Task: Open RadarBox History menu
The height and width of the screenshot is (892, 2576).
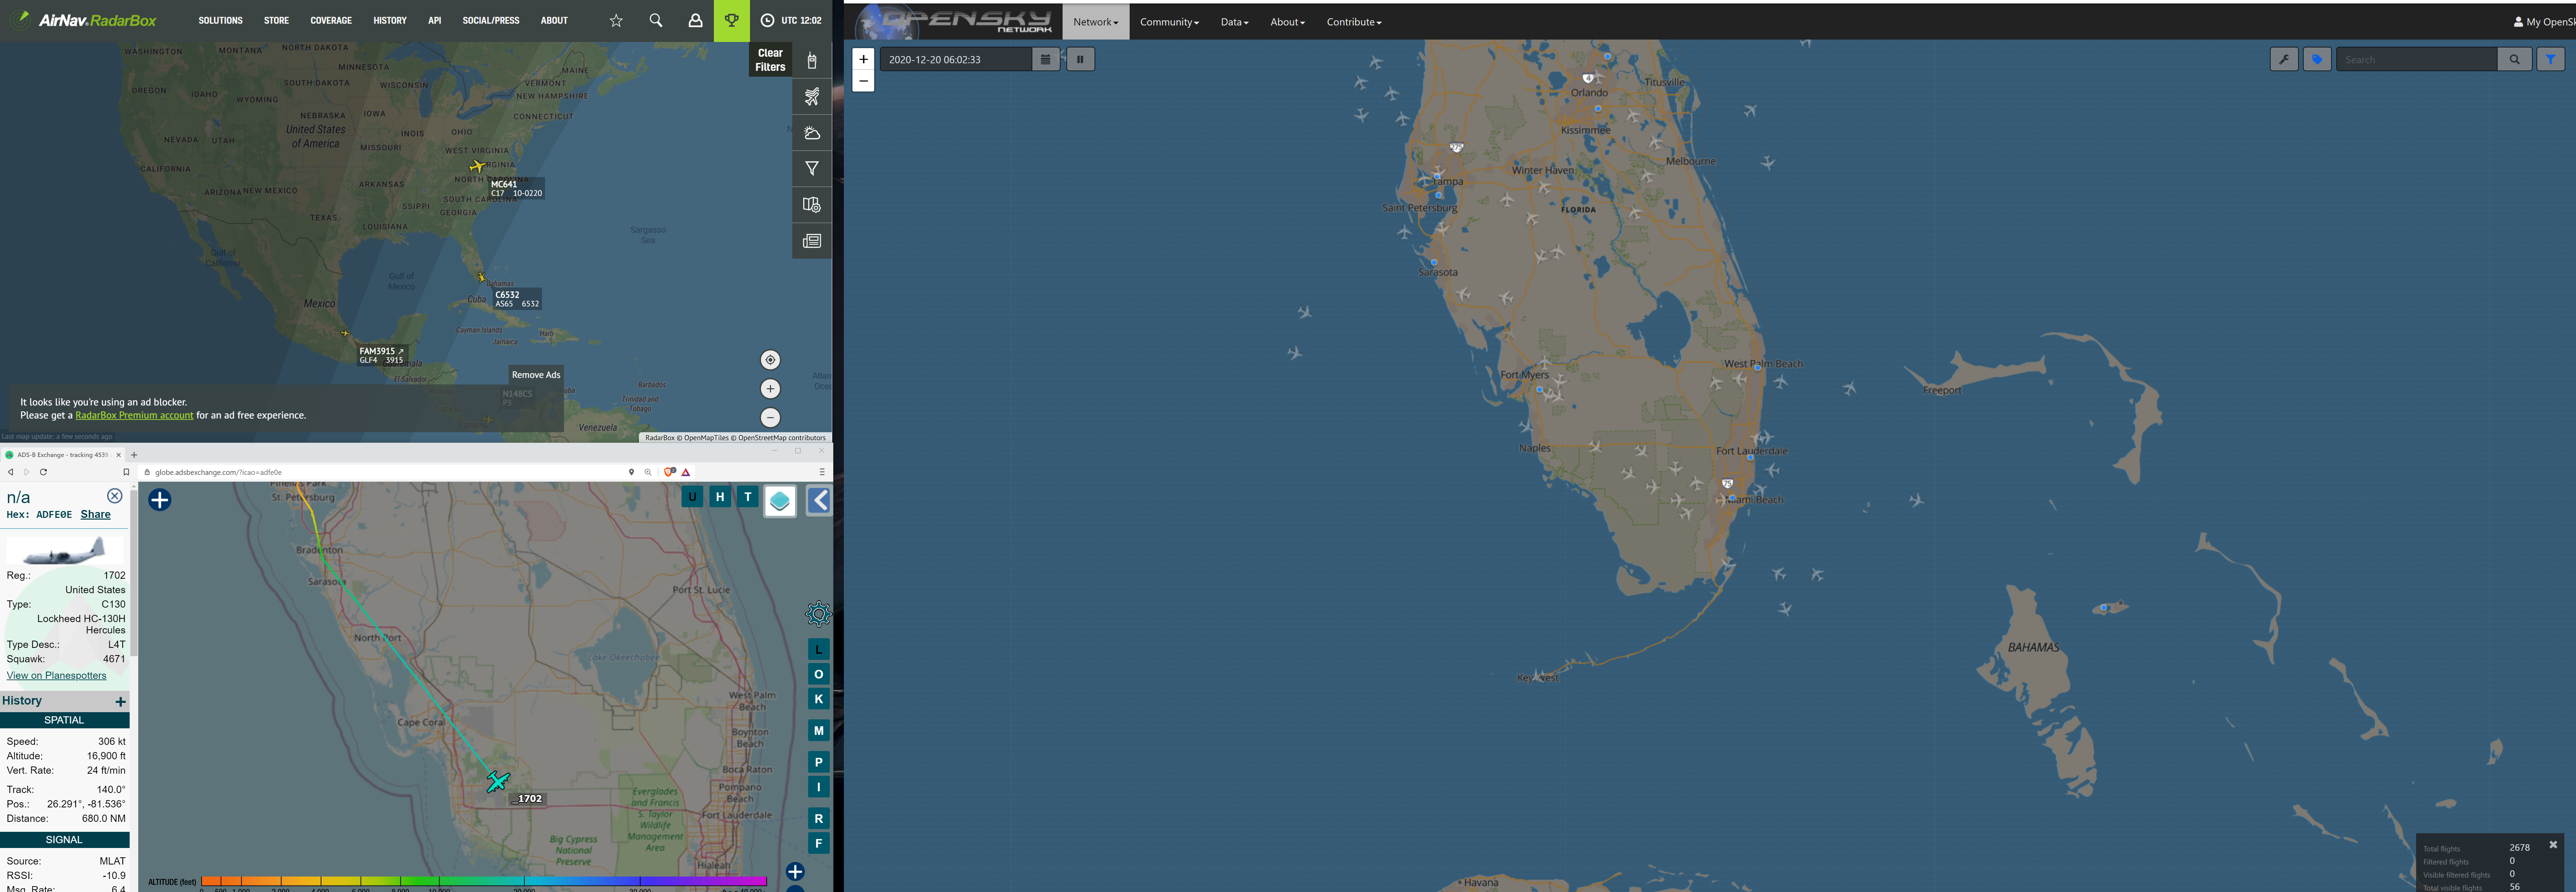Action: click(x=390, y=20)
